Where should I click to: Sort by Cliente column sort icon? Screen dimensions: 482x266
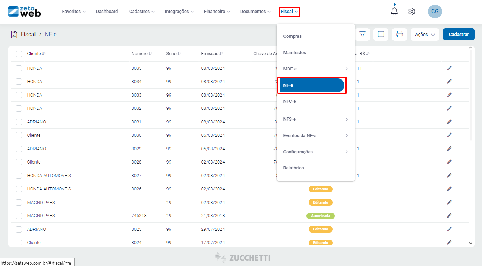point(44,54)
